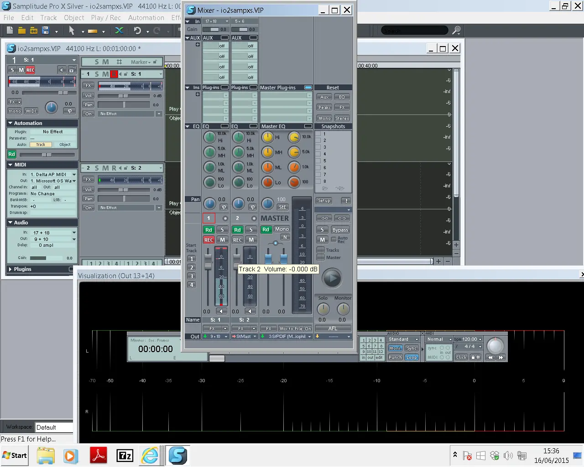
Task: Click the fast forward button in transport
Action: click(x=501, y=358)
